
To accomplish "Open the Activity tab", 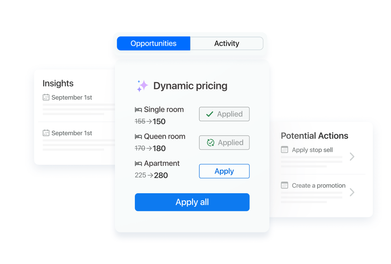I will (x=226, y=44).
